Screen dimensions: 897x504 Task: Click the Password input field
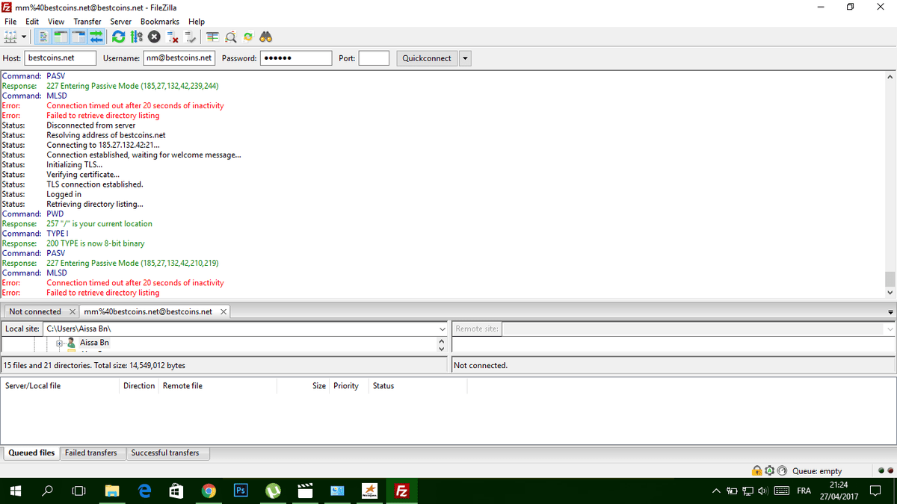point(296,58)
